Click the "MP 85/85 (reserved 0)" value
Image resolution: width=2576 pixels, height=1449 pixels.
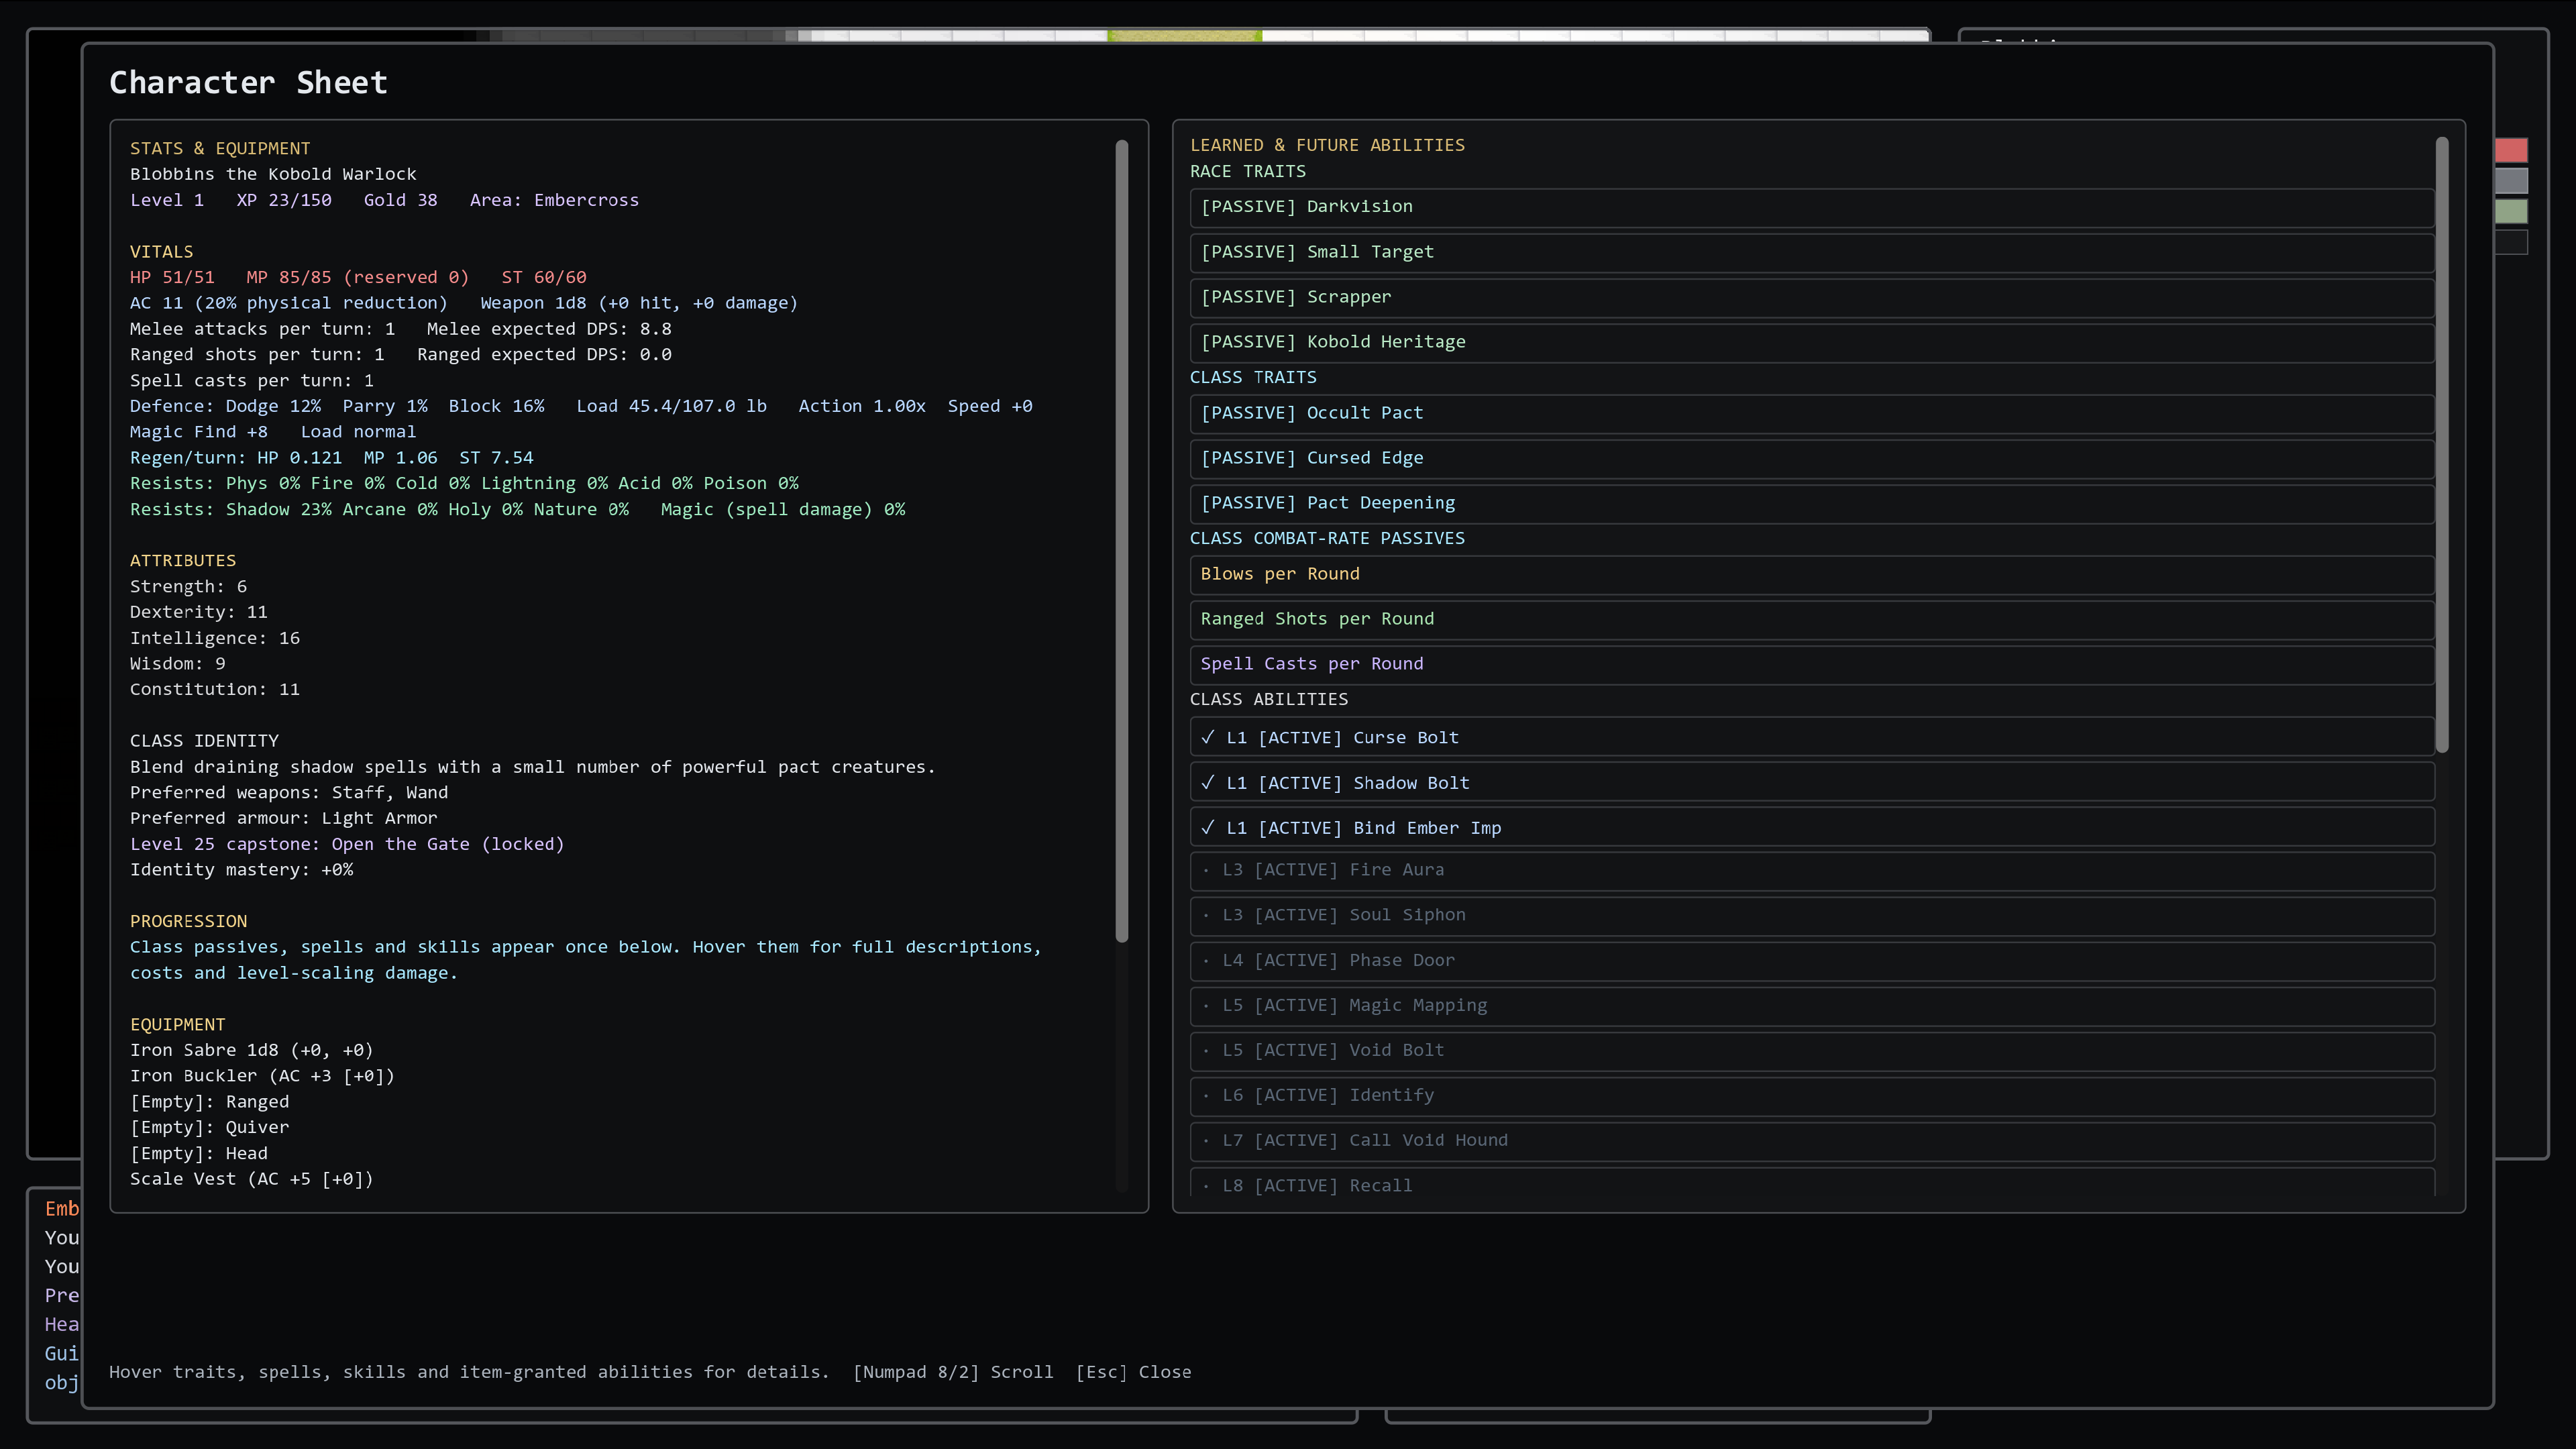(x=357, y=277)
